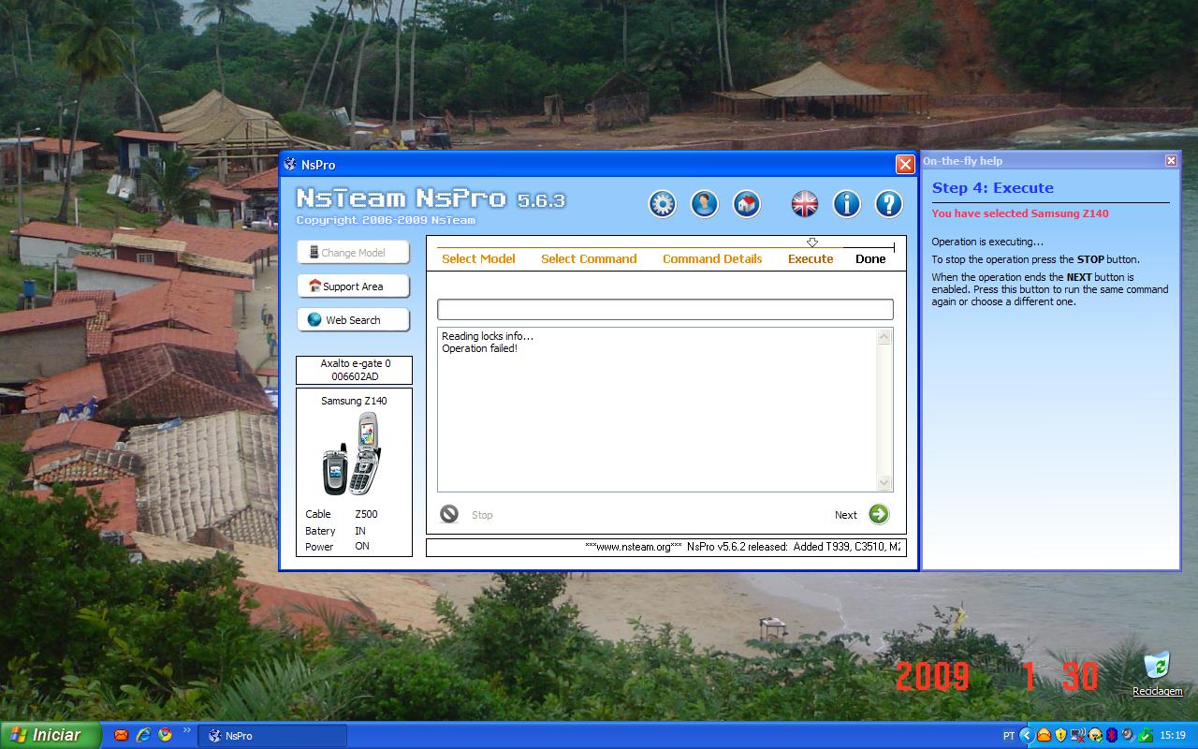Viewport: 1198px width, 749px height.
Task: Click the disconnected network tray icon
Action: pyautogui.click(x=1078, y=736)
